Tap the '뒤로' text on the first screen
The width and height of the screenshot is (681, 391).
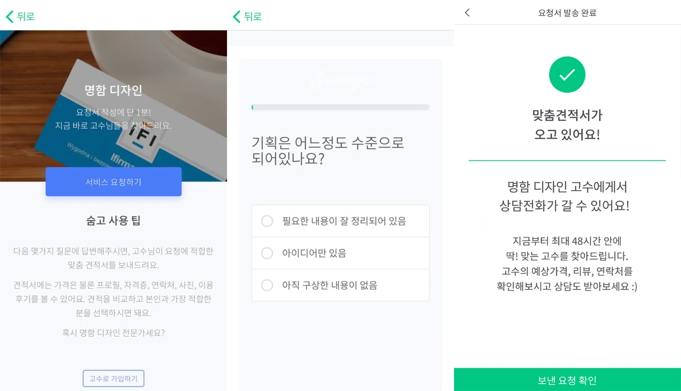click(26, 16)
